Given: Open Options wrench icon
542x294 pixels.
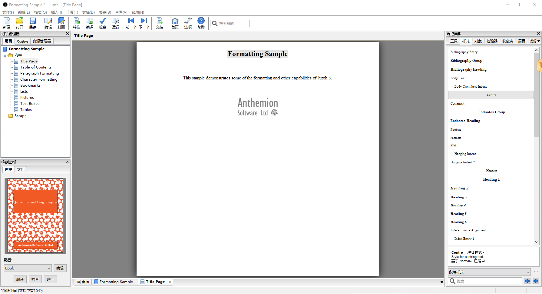Looking at the screenshot, I should 188,23.
